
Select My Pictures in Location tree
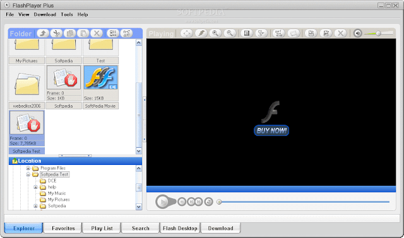click(59, 200)
